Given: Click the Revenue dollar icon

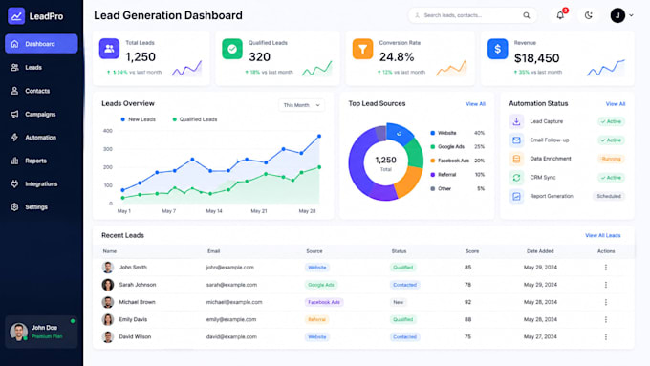Looking at the screenshot, I should coord(497,49).
